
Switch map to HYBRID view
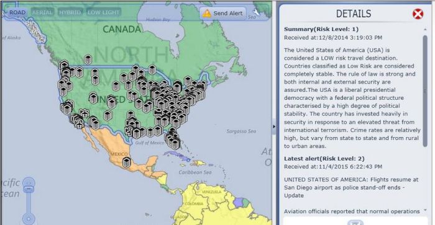70,12
